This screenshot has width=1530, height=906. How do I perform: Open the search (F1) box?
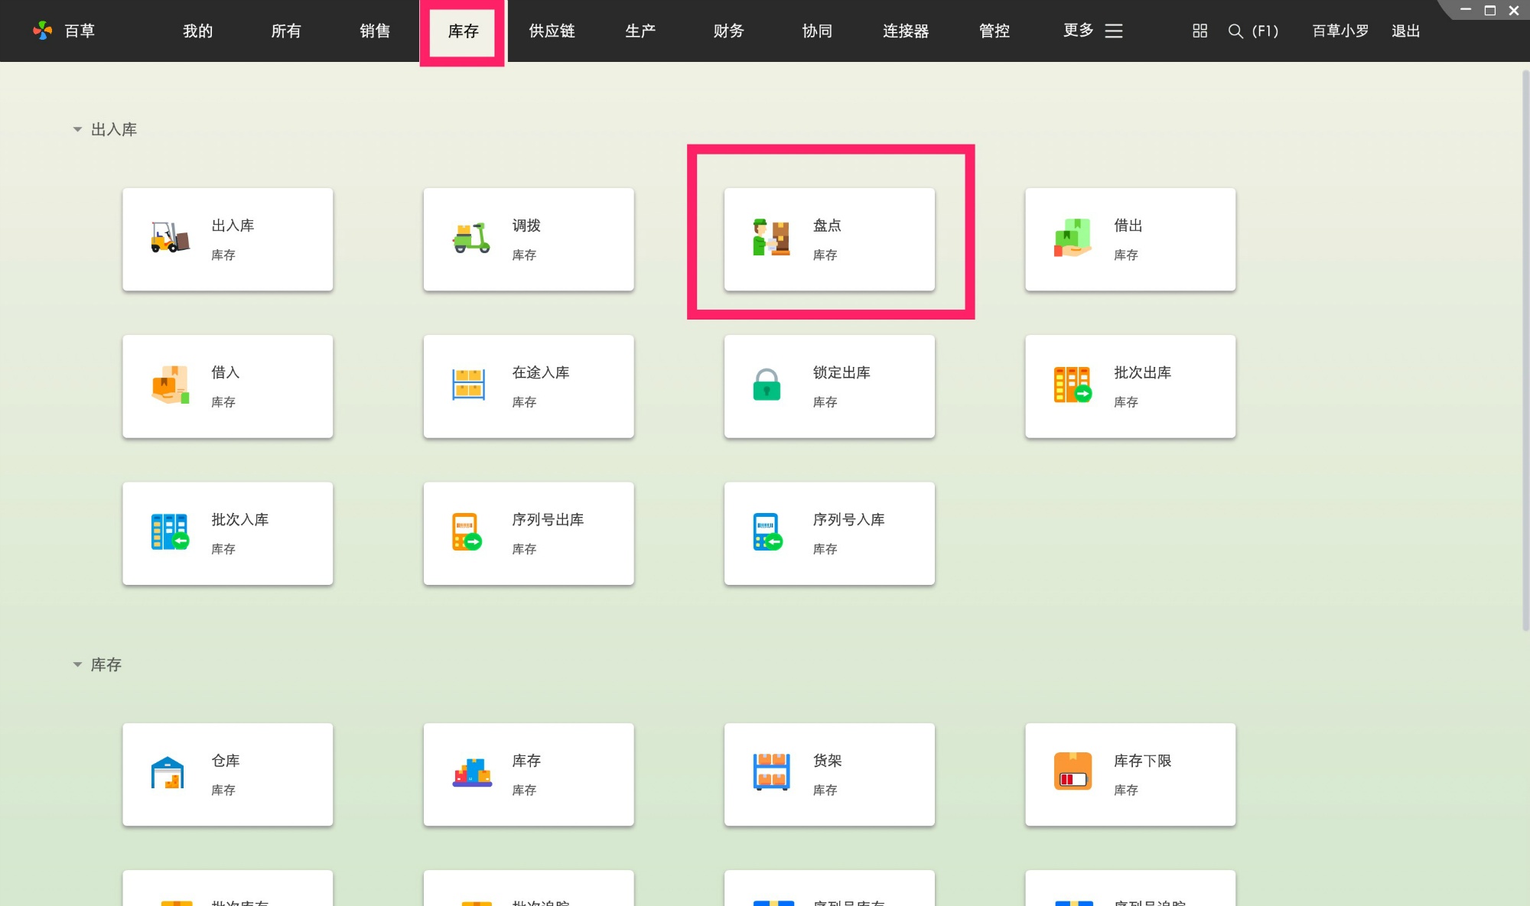1253,31
